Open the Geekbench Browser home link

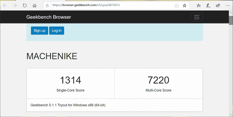pyautogui.click(x=49, y=17)
